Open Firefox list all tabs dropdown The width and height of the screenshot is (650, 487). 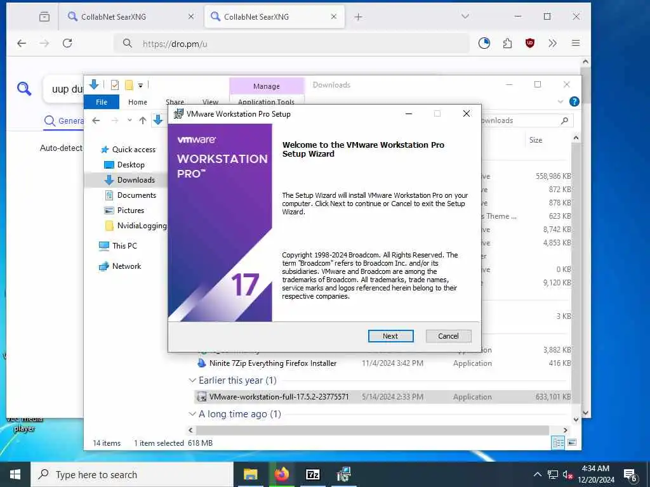click(465, 16)
